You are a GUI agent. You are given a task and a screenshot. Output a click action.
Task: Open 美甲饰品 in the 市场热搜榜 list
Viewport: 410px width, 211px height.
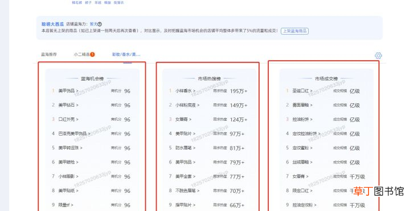186,162
